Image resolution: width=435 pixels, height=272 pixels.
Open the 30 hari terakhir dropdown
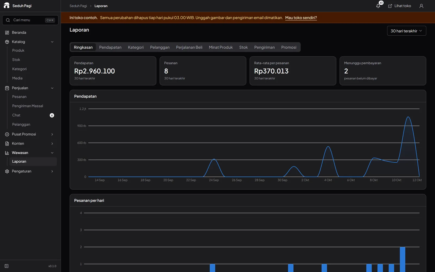click(x=406, y=31)
